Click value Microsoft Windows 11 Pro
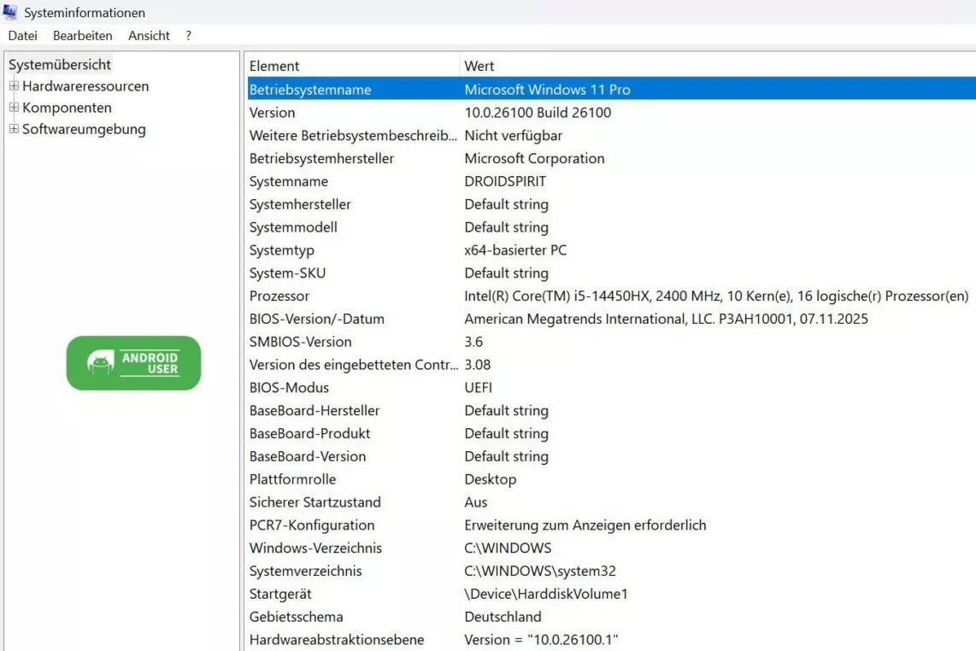This screenshot has height=651, width=976. tap(547, 90)
